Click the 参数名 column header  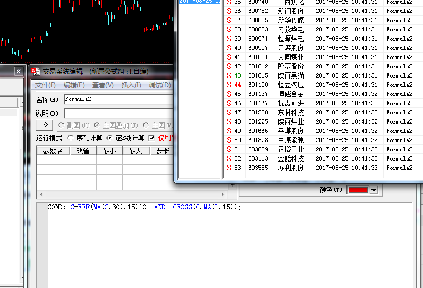53,151
